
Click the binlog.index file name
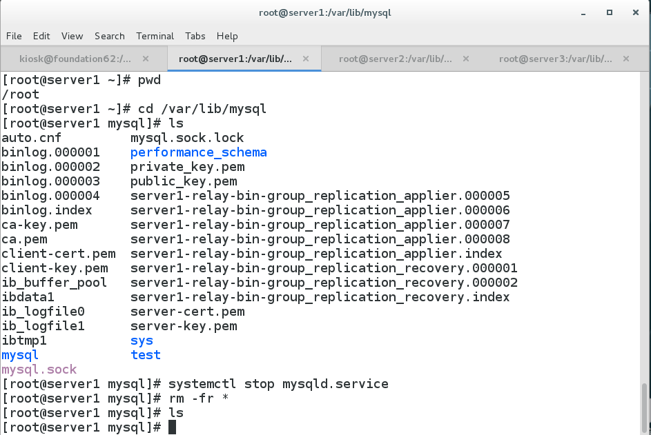[46, 210]
